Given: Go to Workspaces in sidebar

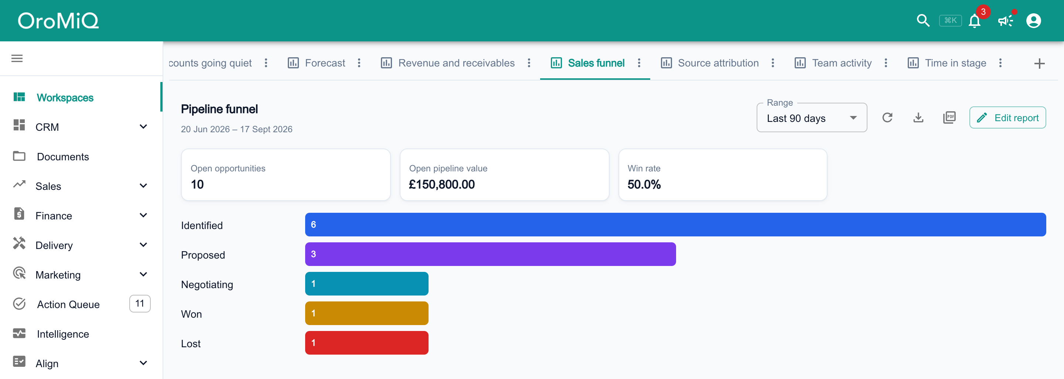Looking at the screenshot, I should coord(81,98).
